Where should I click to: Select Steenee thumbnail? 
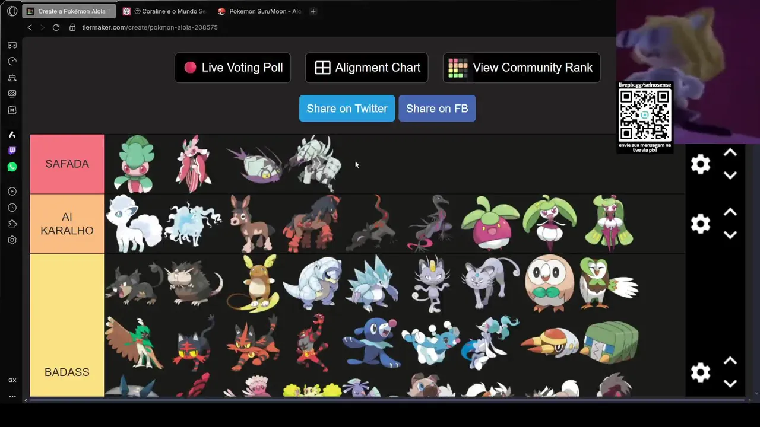550,224
